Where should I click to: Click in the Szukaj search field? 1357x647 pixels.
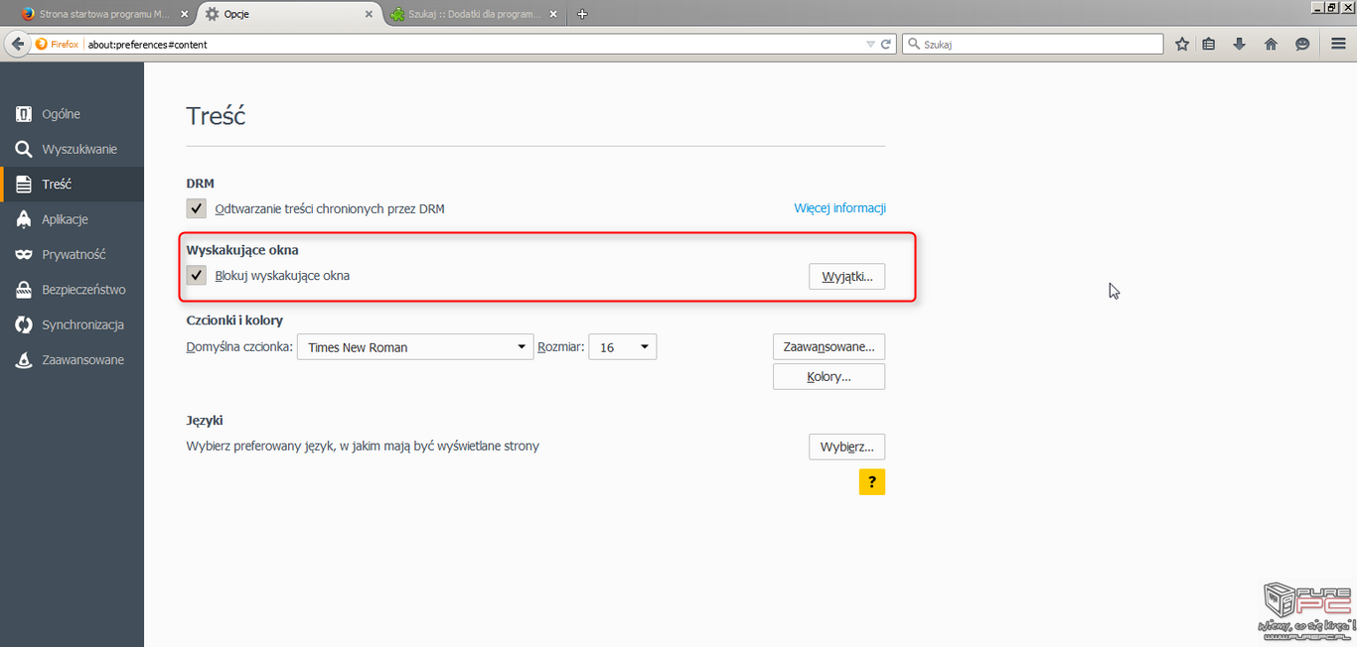pyautogui.click(x=1038, y=45)
